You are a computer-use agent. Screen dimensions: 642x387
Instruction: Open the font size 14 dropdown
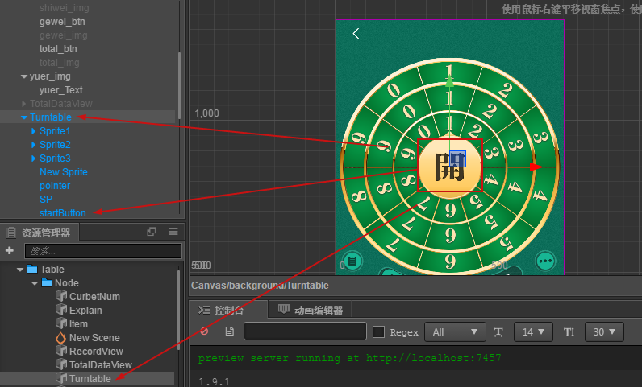click(533, 331)
